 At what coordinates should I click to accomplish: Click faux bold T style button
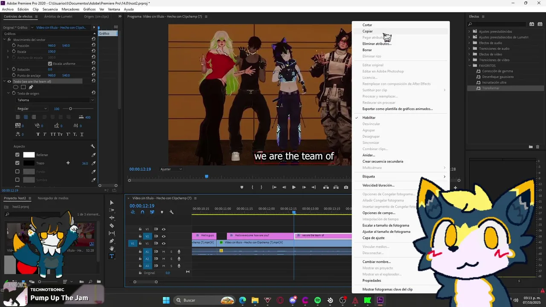(38, 134)
